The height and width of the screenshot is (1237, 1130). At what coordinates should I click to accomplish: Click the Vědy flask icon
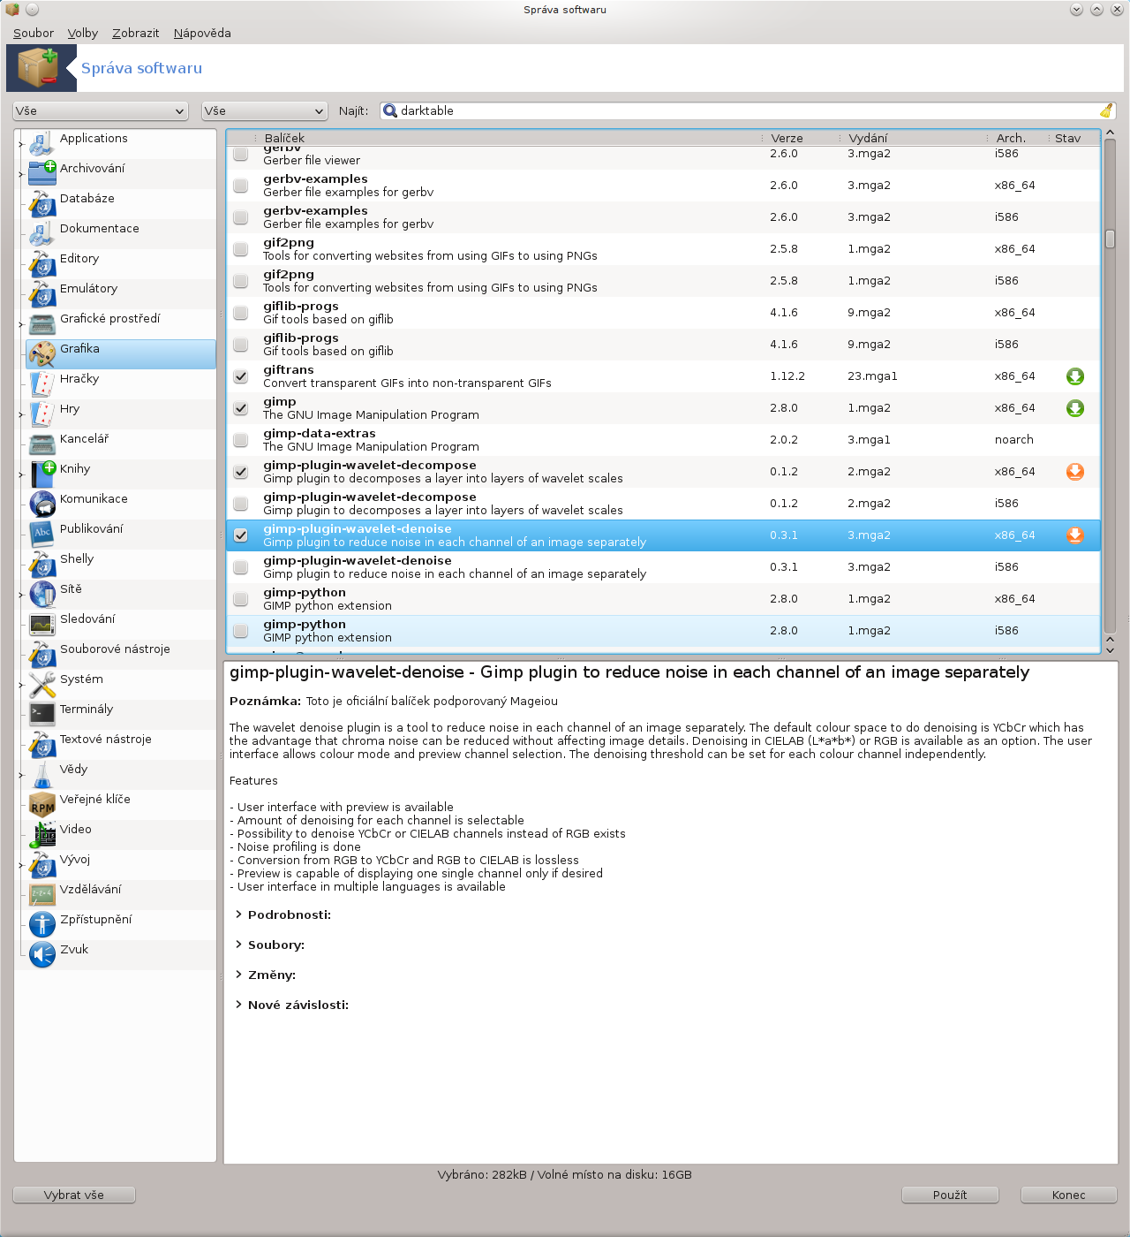coord(42,775)
